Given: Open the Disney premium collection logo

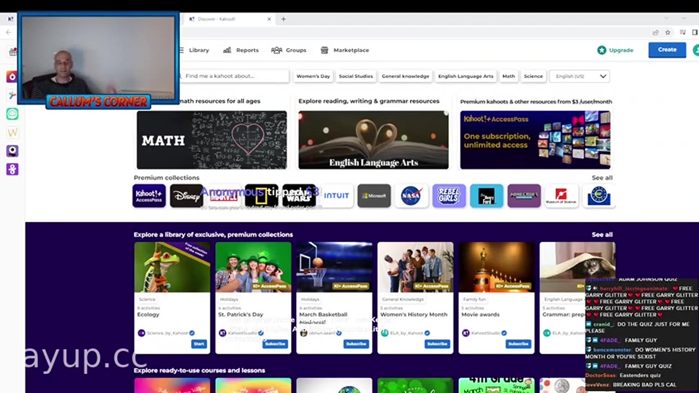Looking at the screenshot, I should (x=187, y=196).
